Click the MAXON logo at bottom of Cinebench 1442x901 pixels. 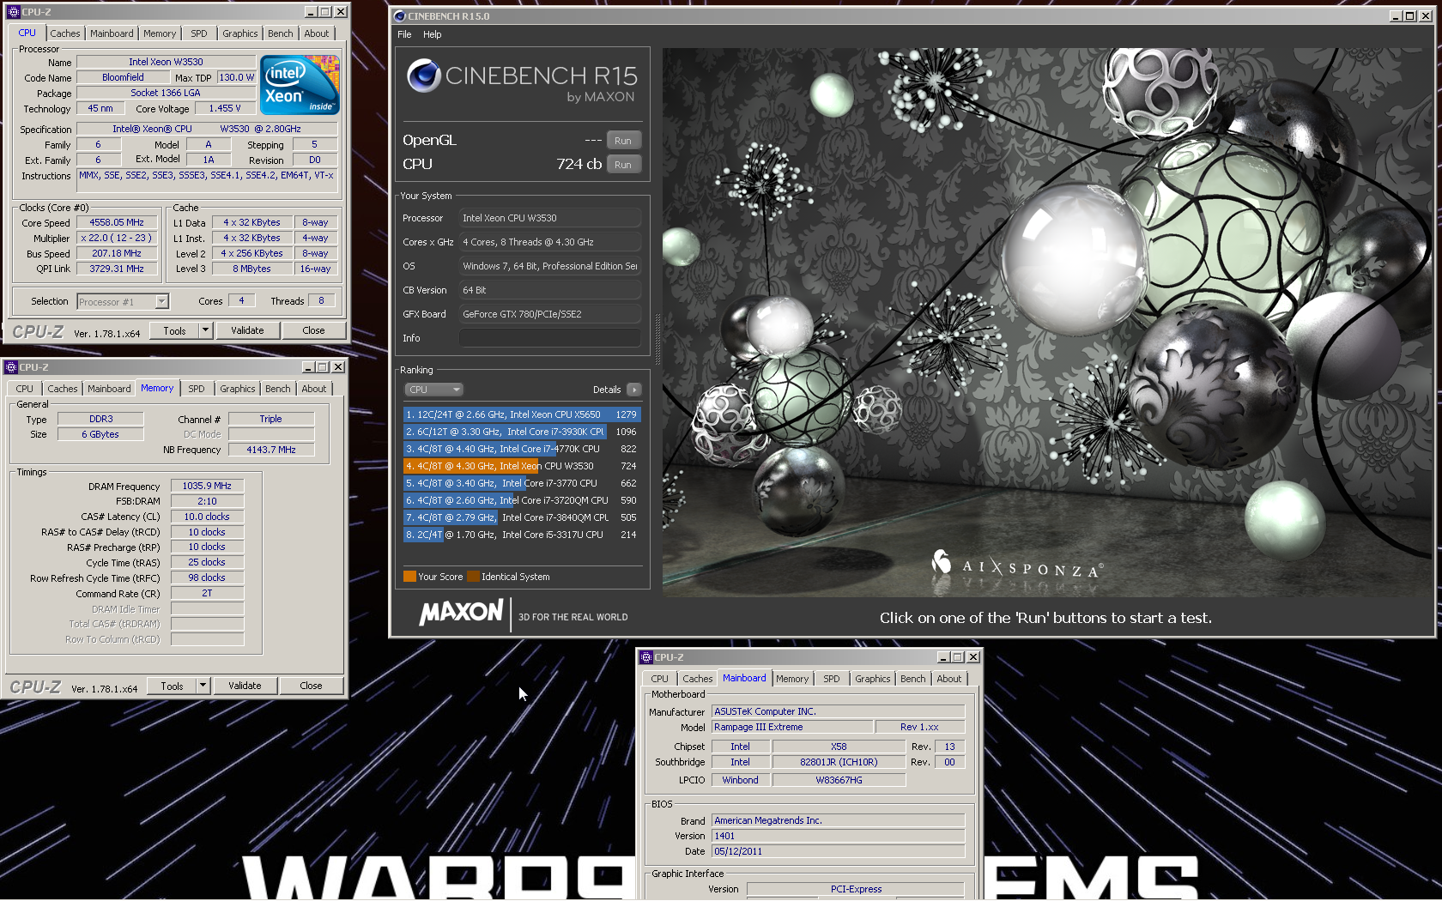click(x=461, y=613)
